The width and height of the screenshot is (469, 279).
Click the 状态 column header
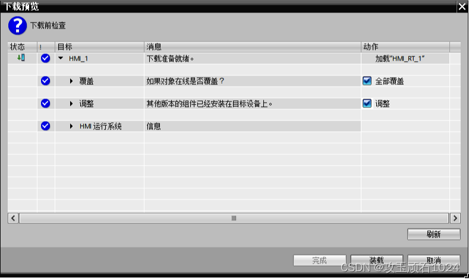[x=23, y=47]
